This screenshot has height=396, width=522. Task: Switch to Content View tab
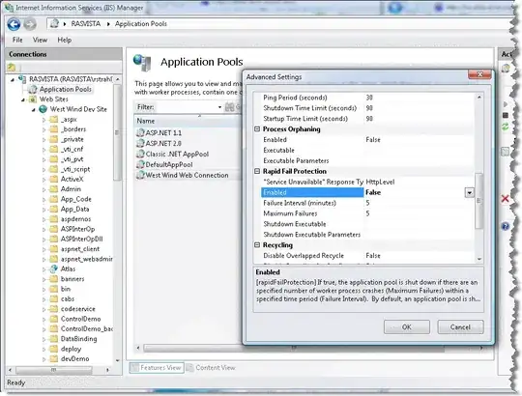click(x=211, y=367)
